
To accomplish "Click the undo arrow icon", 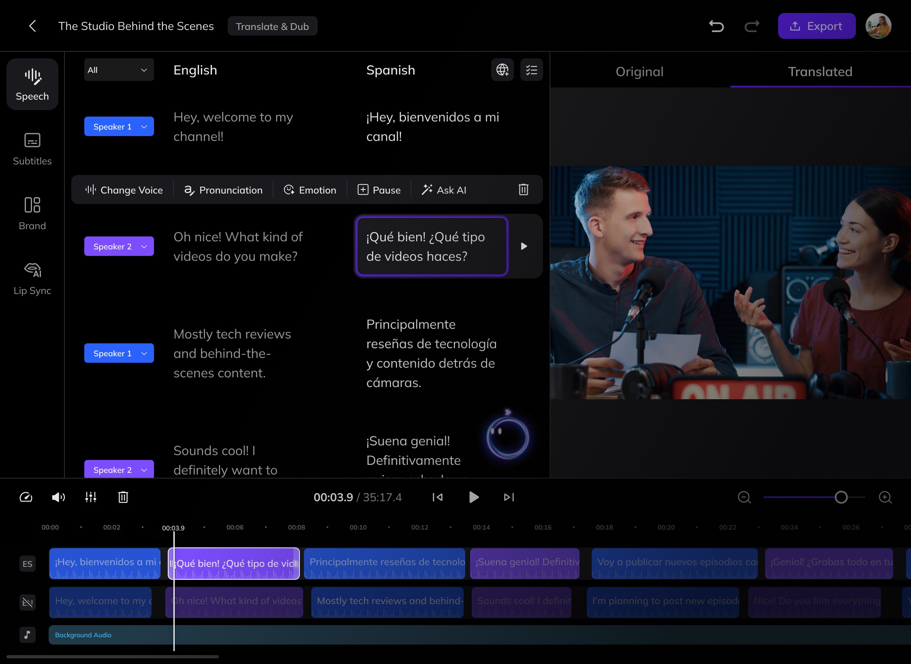I will point(716,26).
